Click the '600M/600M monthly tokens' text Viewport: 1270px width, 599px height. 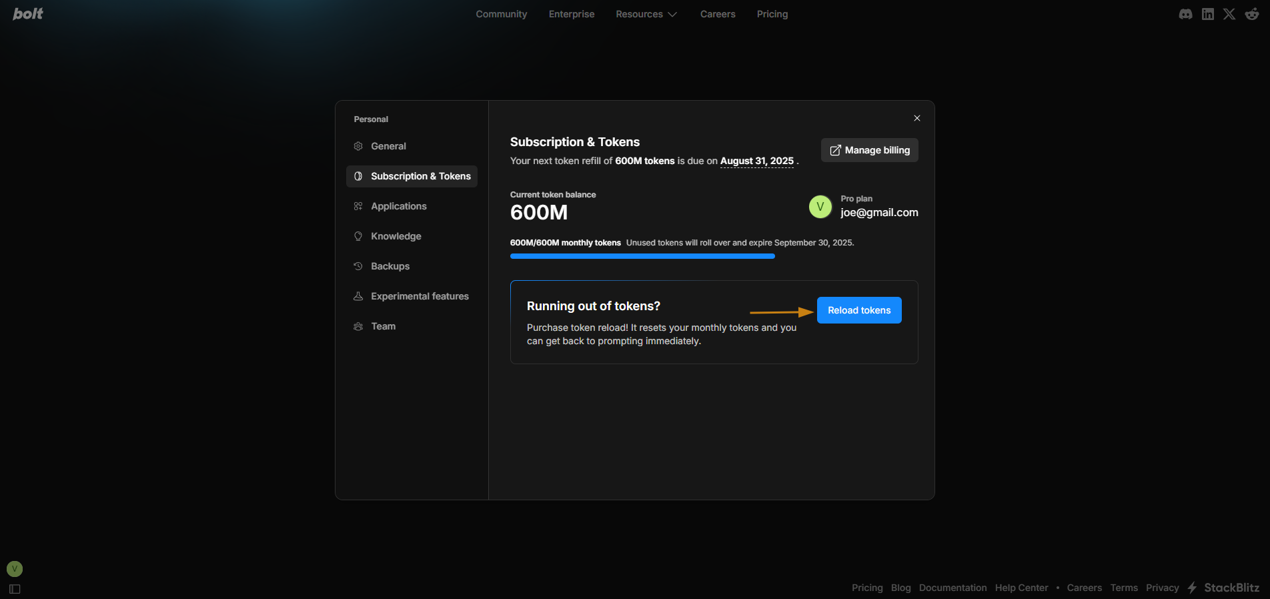[x=566, y=243]
